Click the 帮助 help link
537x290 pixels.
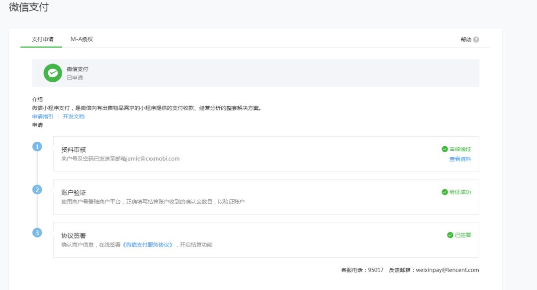click(x=466, y=40)
